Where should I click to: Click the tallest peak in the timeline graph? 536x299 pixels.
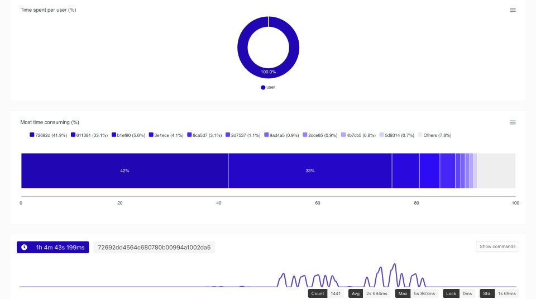point(395,264)
